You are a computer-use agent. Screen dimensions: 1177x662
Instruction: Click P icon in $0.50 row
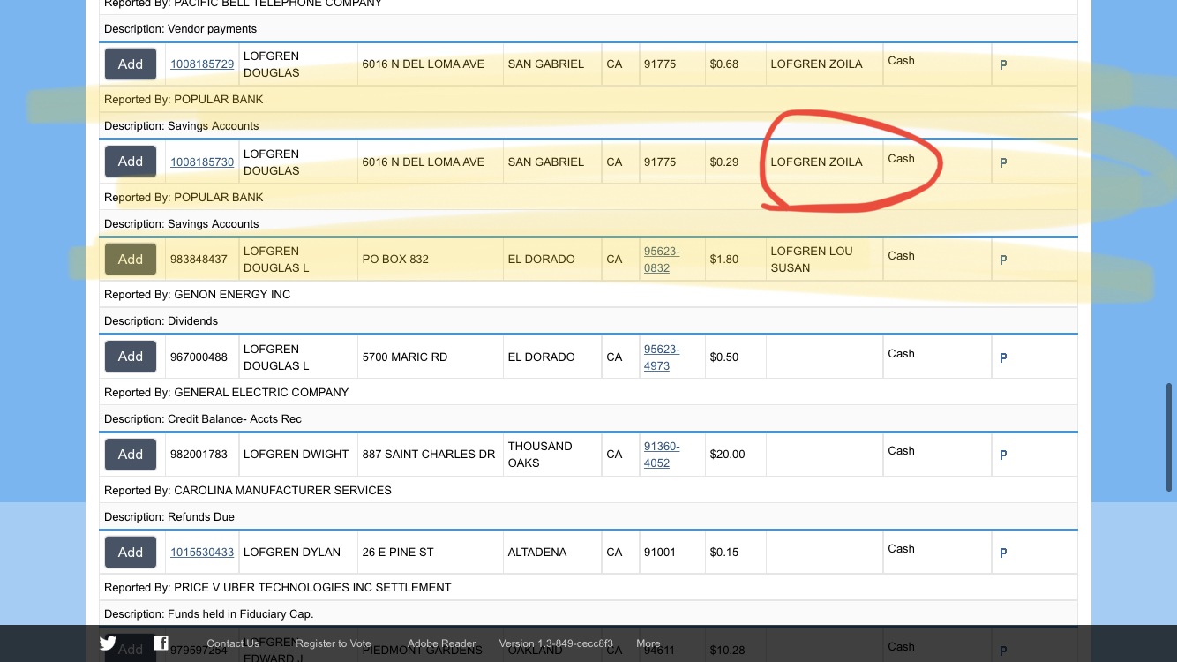[1003, 358]
